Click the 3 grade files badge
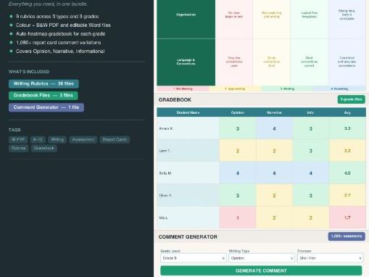Viewport: 369px width, 277px height. point(351,99)
